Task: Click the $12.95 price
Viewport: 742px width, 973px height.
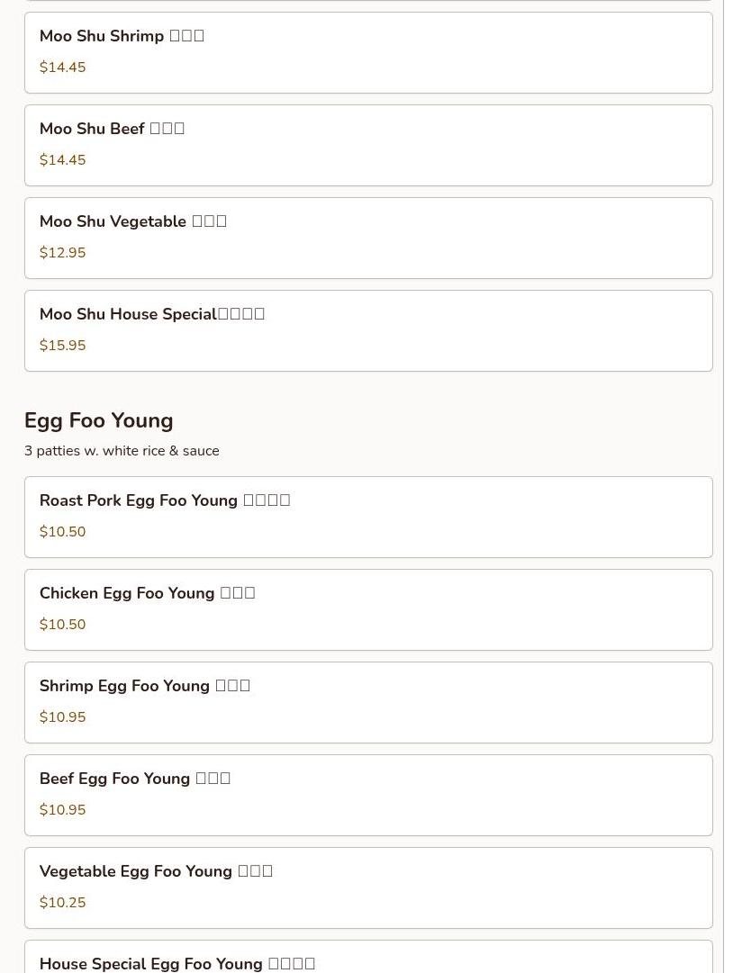Action: (x=62, y=253)
